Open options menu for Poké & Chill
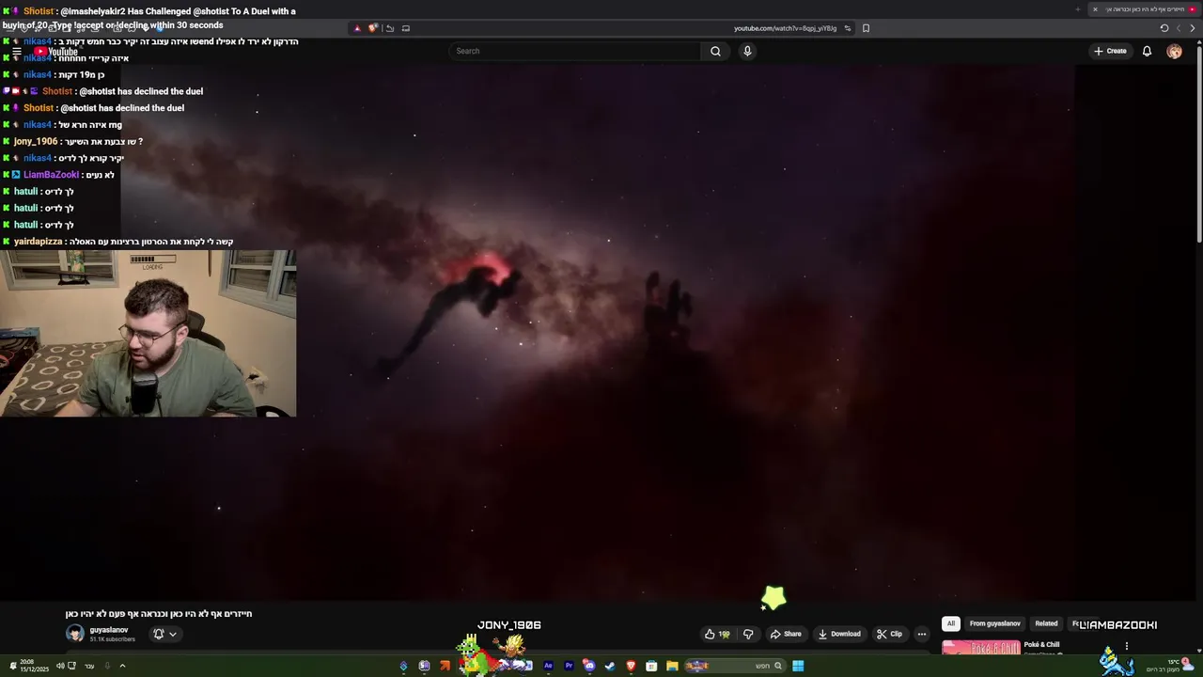The width and height of the screenshot is (1203, 677). 1126,646
